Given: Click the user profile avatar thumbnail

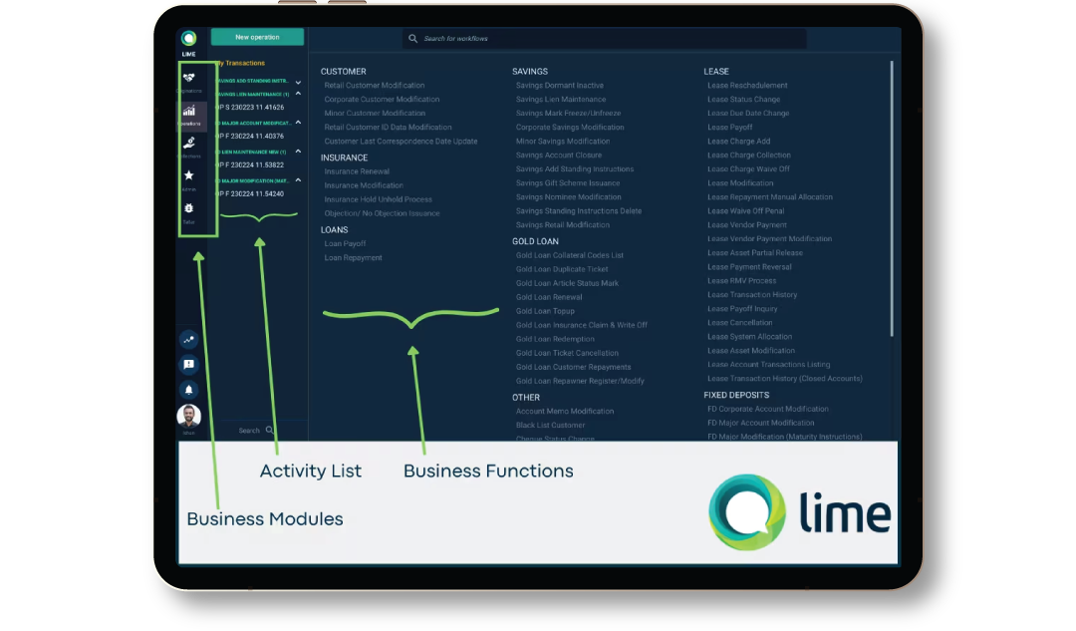Looking at the screenshot, I should click(189, 415).
